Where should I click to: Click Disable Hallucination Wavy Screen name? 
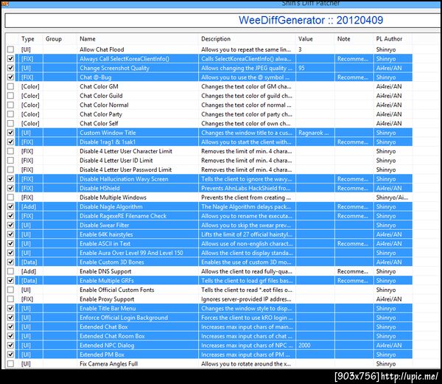coord(124,179)
